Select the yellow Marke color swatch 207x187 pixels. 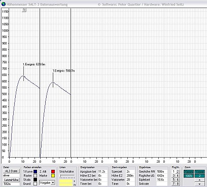[x=53, y=176]
